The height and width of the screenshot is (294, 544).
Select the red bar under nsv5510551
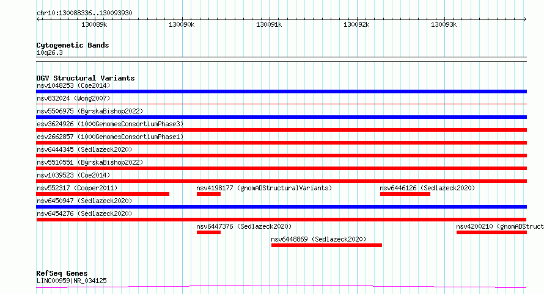[281, 168]
